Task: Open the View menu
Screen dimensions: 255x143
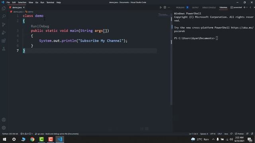Action: (x=31, y=2)
